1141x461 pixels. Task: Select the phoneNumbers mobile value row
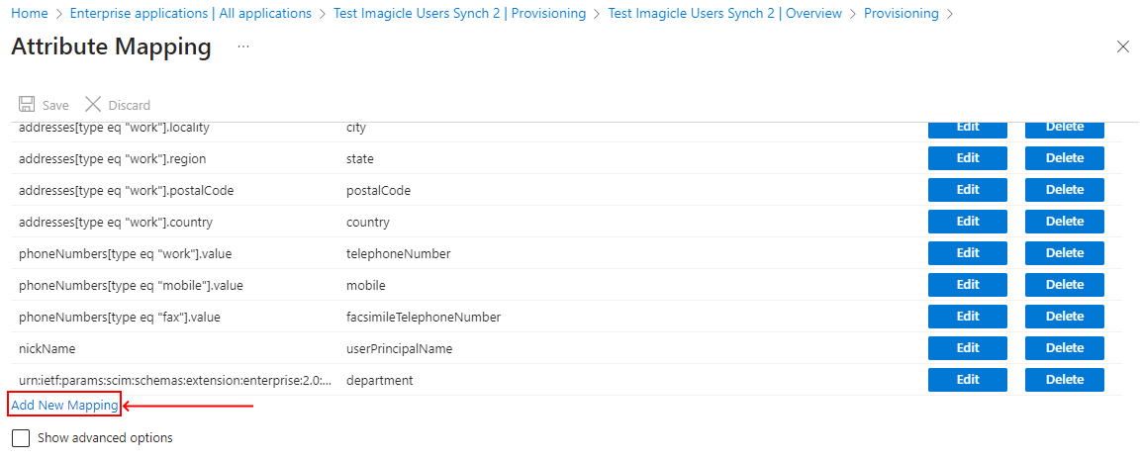coord(131,286)
